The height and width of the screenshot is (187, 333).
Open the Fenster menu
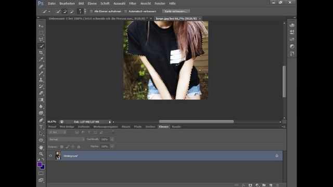pyautogui.click(x=160, y=4)
